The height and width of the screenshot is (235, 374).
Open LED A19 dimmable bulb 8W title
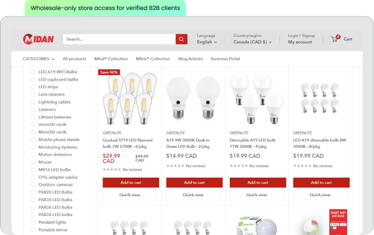point(319,143)
